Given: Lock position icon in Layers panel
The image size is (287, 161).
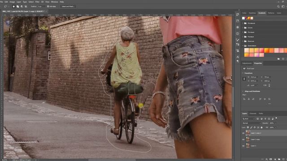Looking at the screenshot, I should 255,127.
